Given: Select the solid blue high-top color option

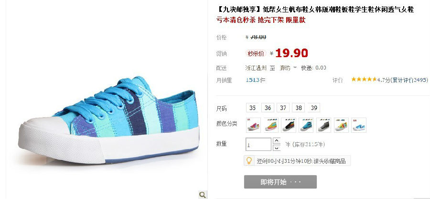Looking at the screenshot, I should coord(306,125).
